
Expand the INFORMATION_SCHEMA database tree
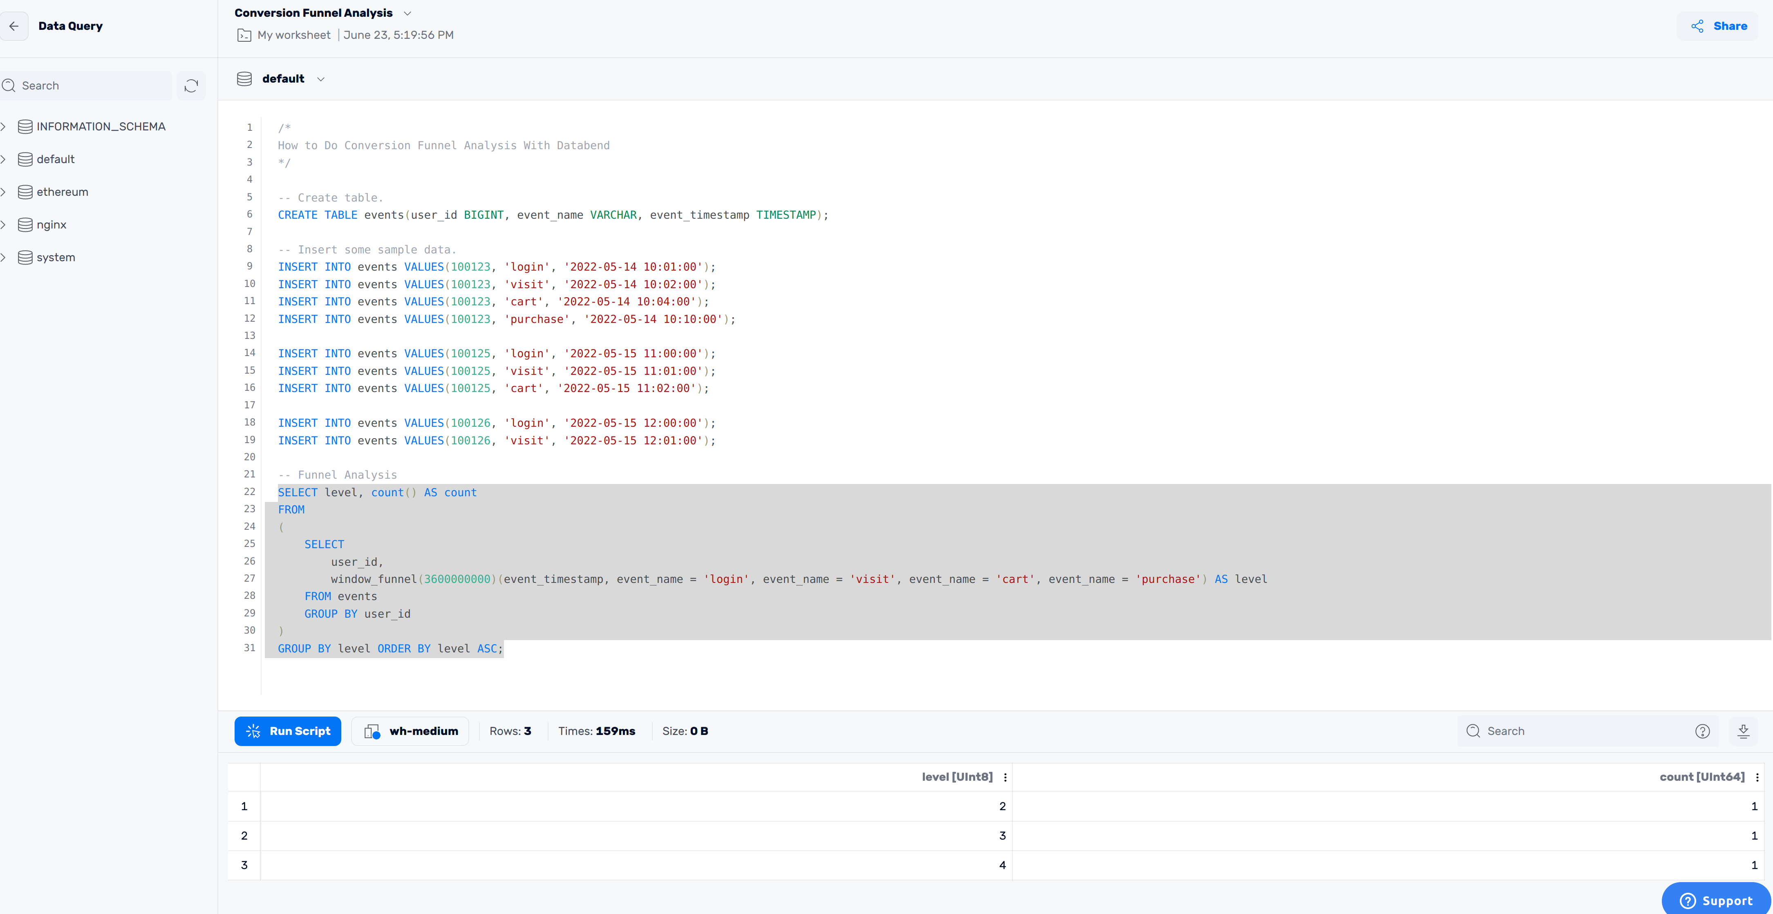coord(3,127)
